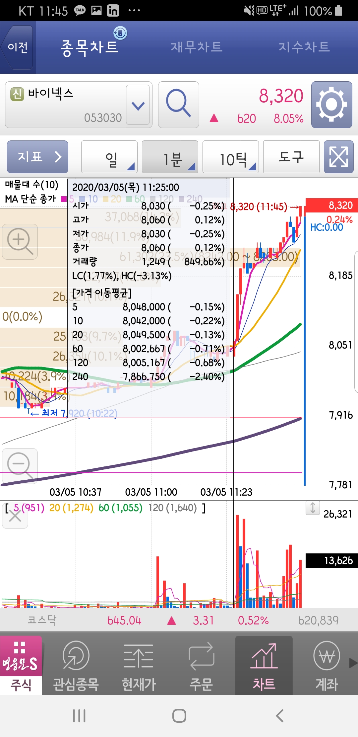
Task: Switch to the 지수차트 tab
Action: [x=304, y=47]
